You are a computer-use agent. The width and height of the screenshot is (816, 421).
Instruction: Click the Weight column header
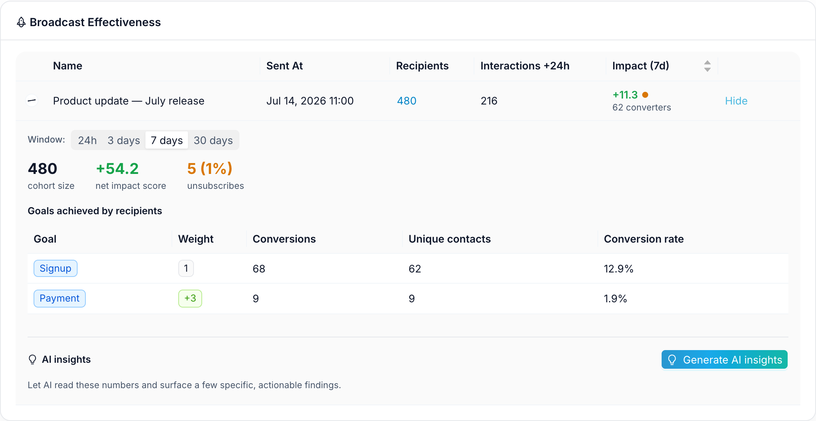coord(196,239)
